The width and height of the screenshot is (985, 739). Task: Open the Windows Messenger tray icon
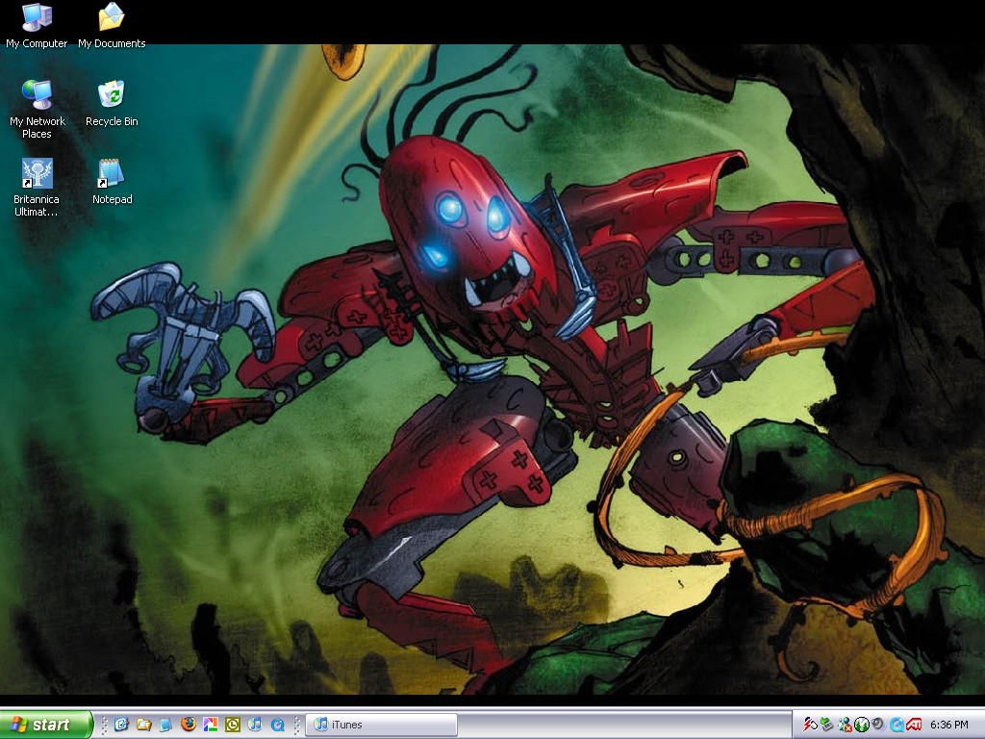click(845, 725)
